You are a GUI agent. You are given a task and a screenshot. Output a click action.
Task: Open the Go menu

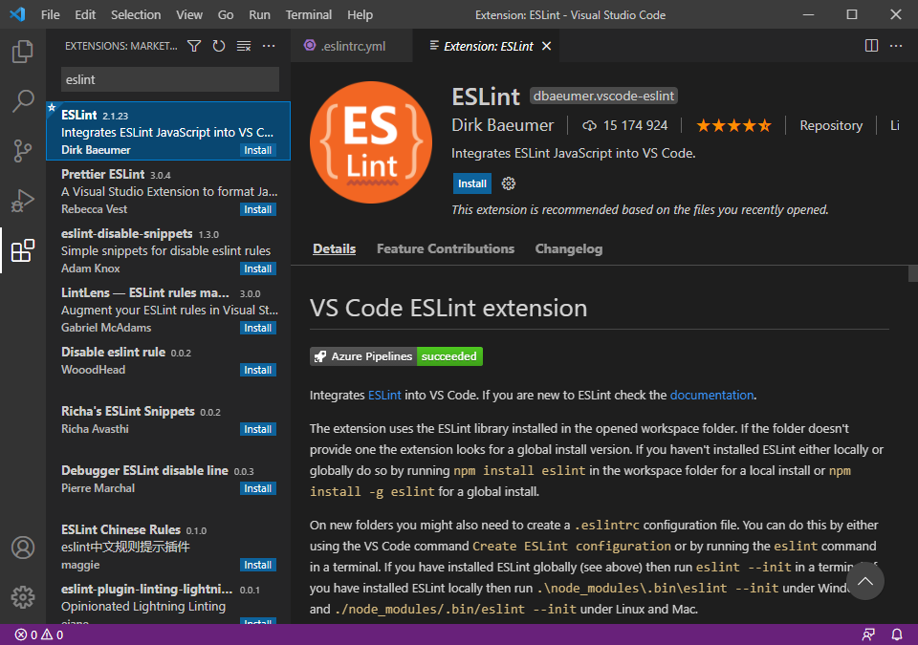(226, 14)
